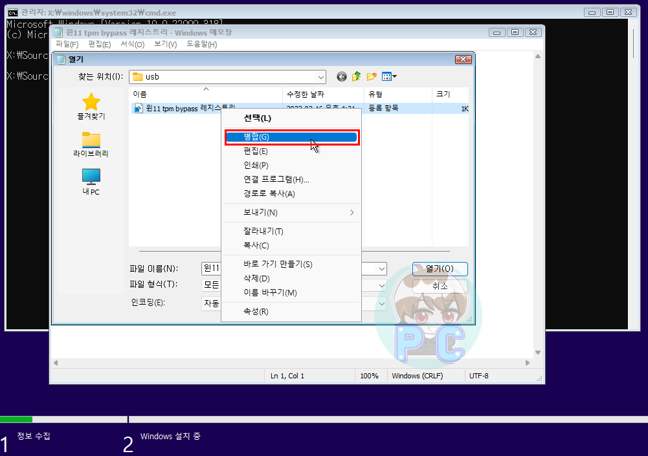Select the 즐겨찾기 star icon in the sidebar
The image size is (648, 456).
91,102
